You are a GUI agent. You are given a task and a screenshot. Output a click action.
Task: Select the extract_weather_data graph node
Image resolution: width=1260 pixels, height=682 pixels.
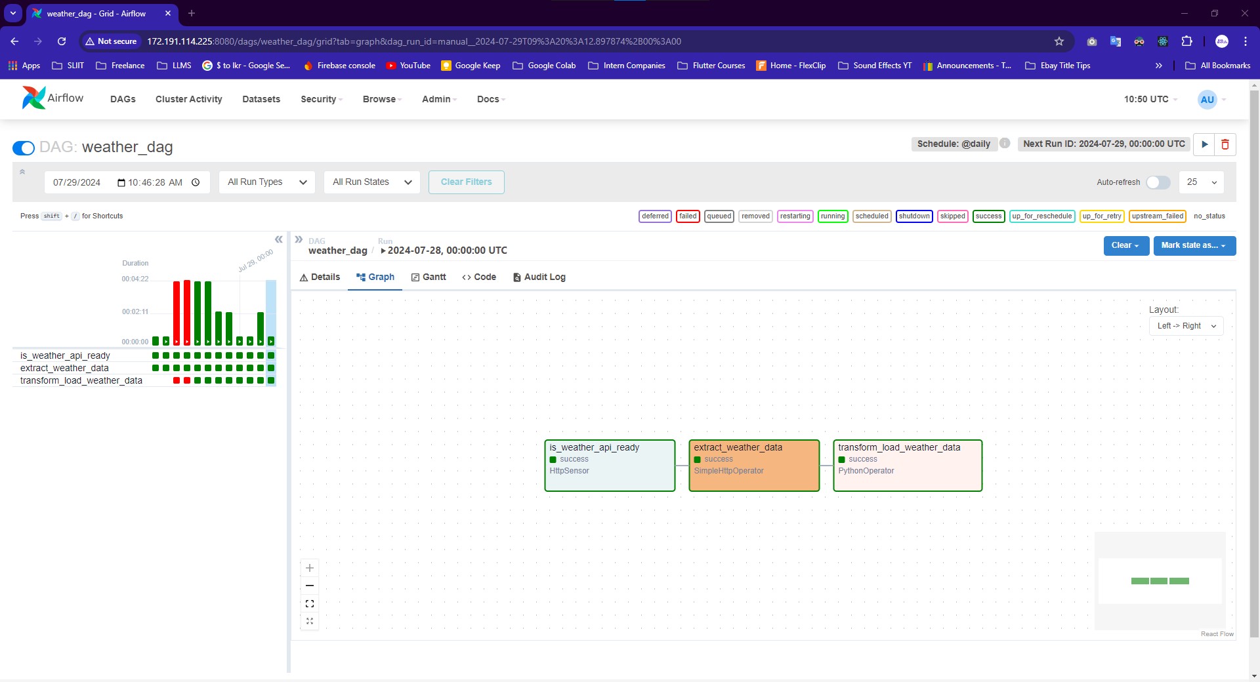[754, 466]
